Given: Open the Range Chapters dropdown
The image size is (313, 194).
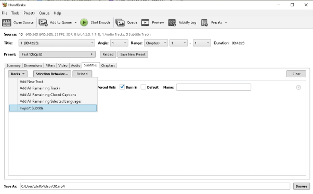Looking at the screenshot, I should click(x=156, y=43).
